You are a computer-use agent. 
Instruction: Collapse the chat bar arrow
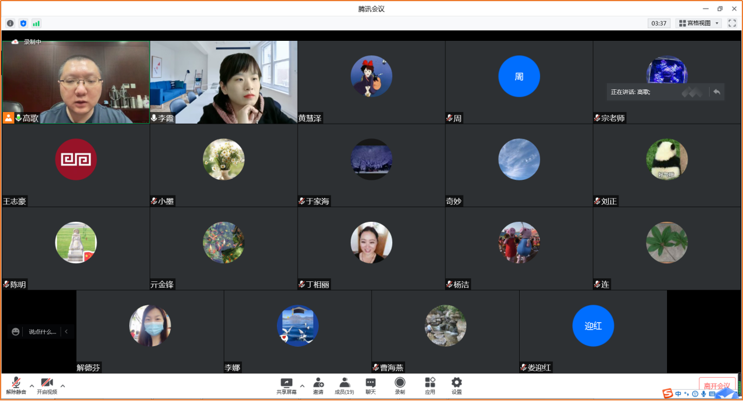pos(66,332)
